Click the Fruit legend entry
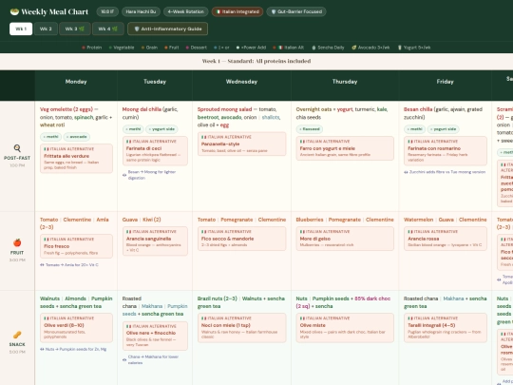The height and width of the screenshot is (385, 513). pyautogui.click(x=172, y=48)
